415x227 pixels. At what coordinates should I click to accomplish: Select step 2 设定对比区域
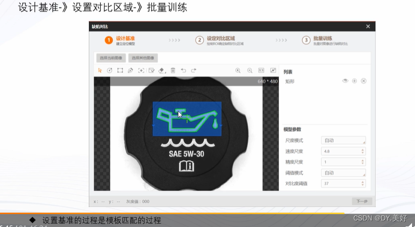coord(219,40)
